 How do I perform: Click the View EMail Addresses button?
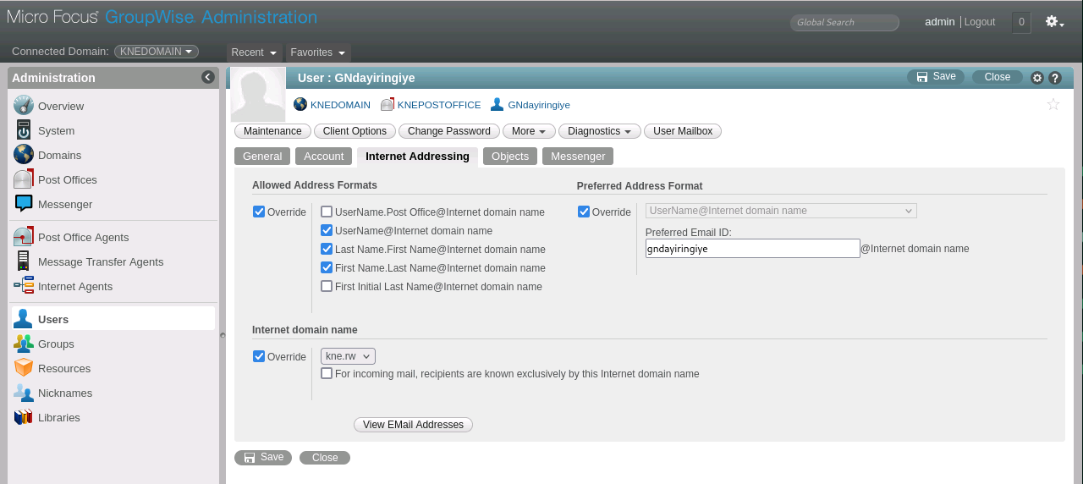click(x=413, y=425)
